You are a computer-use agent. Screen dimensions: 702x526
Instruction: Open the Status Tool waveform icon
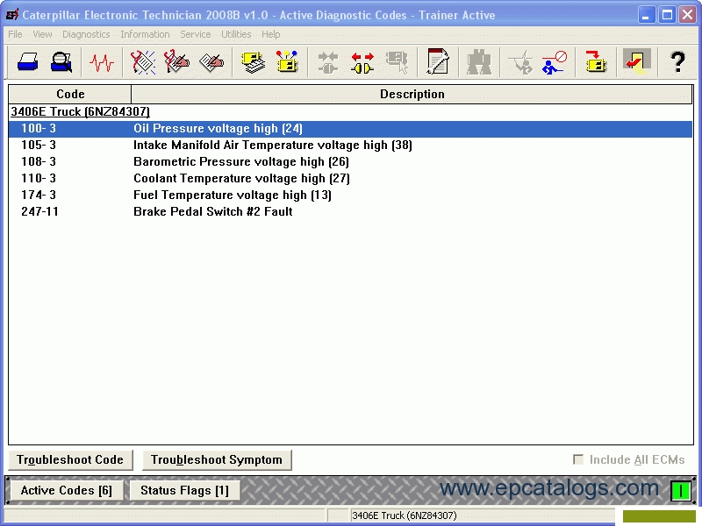coord(103,62)
